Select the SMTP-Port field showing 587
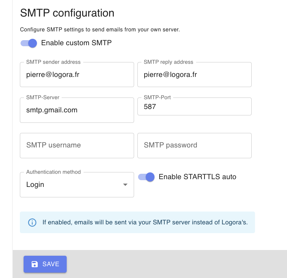Viewport: 287px width, 278px height. pos(194,106)
